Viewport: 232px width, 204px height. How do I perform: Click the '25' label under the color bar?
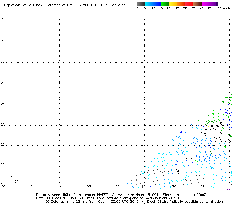tap(177, 8)
